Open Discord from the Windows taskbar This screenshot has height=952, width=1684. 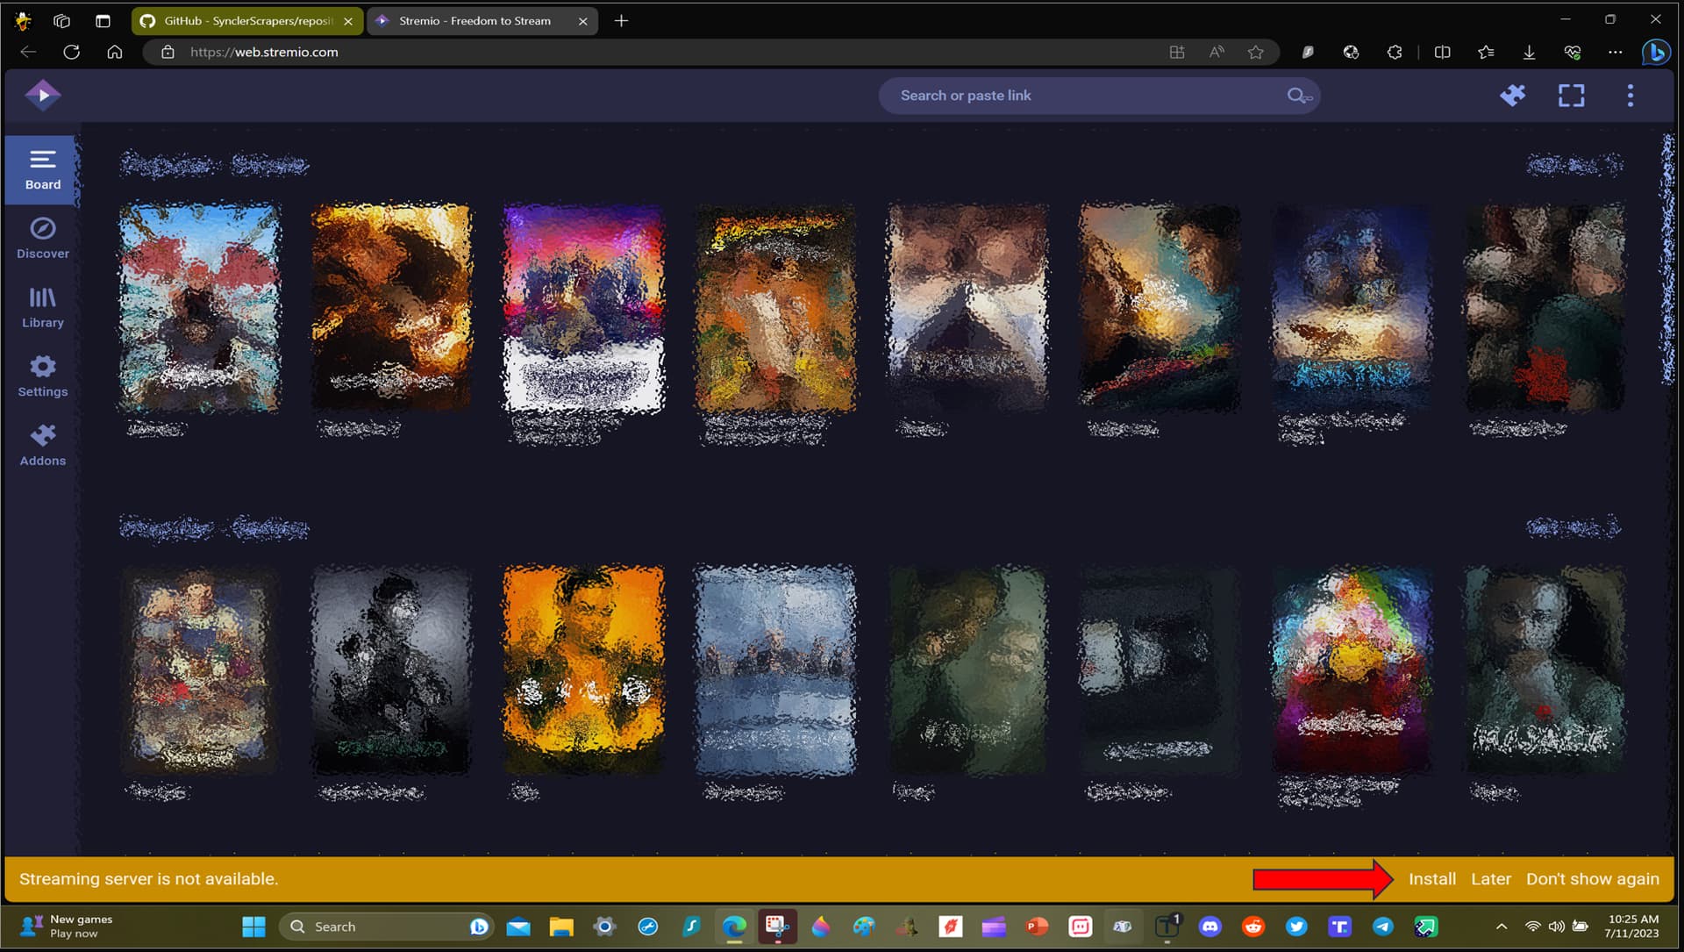(1209, 927)
